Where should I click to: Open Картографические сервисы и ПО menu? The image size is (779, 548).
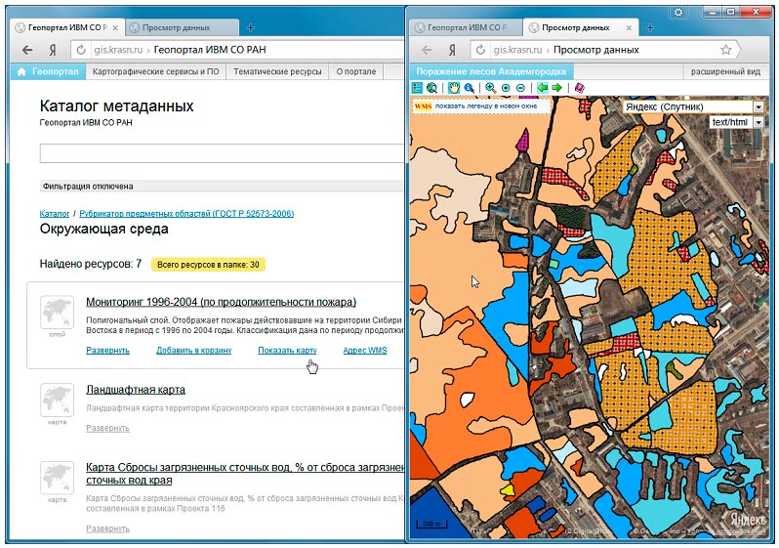click(155, 71)
